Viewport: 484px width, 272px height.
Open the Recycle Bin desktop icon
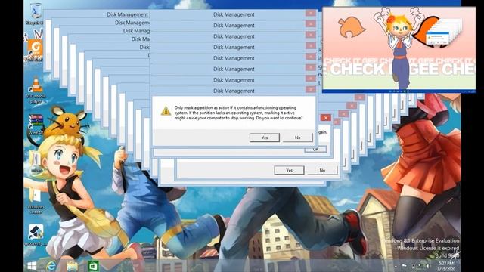coord(36,14)
